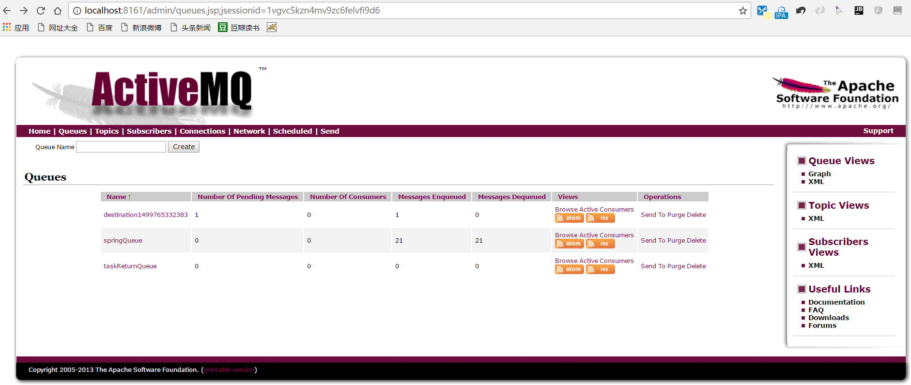Open the FAQ useful link
911x385 pixels.
816,310
